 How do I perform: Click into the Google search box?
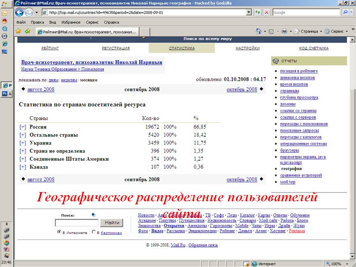pyautogui.click(x=306, y=12)
